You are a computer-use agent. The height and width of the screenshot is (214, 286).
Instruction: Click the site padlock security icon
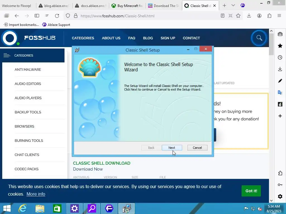coord(76,16)
